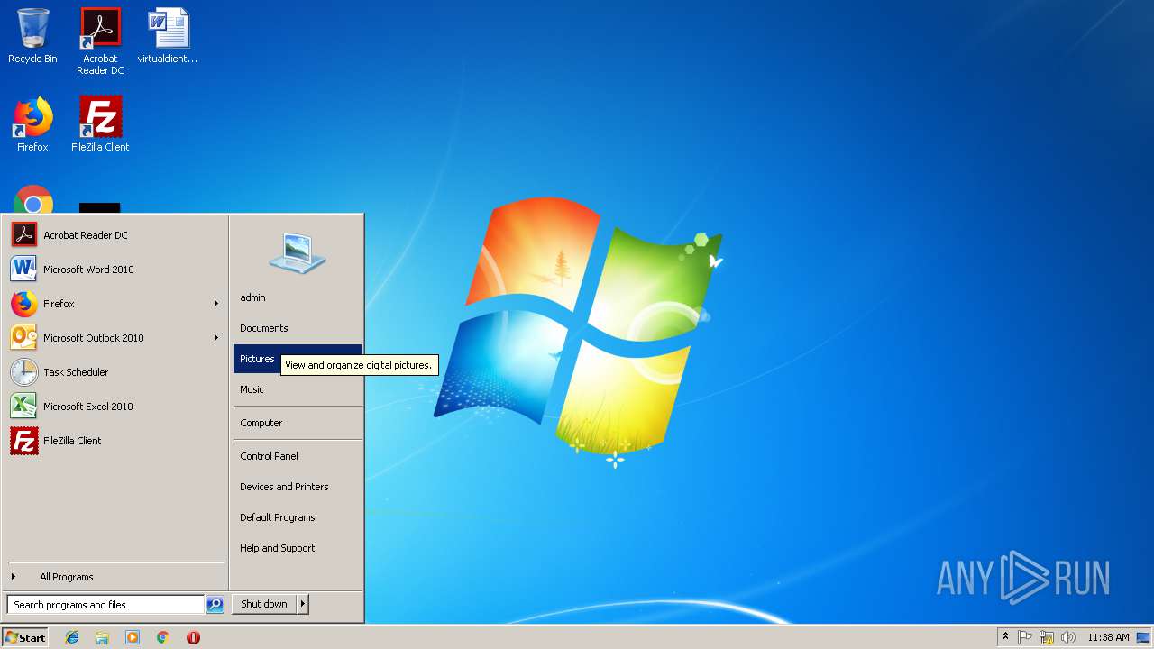Open Documents from Start menu

[298, 328]
